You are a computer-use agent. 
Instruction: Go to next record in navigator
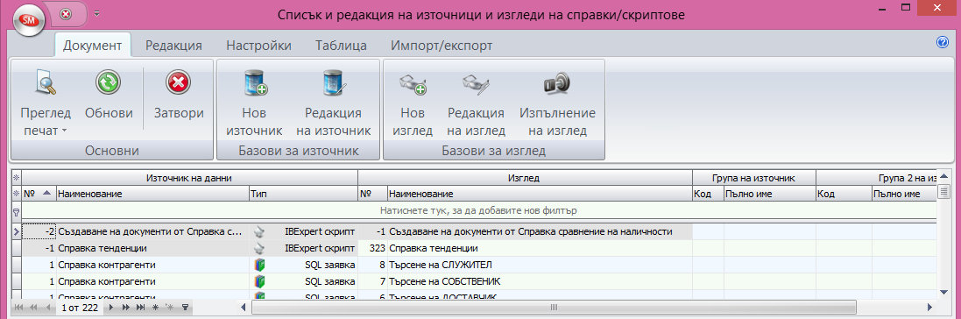(x=111, y=308)
